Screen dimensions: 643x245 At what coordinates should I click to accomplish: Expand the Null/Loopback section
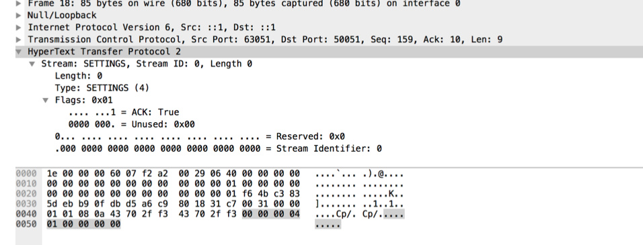(x=18, y=15)
